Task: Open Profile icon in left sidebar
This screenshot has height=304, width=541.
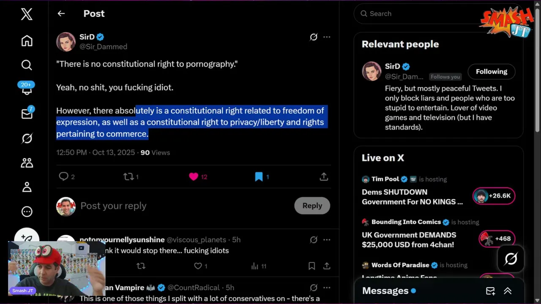Action: [x=27, y=187]
